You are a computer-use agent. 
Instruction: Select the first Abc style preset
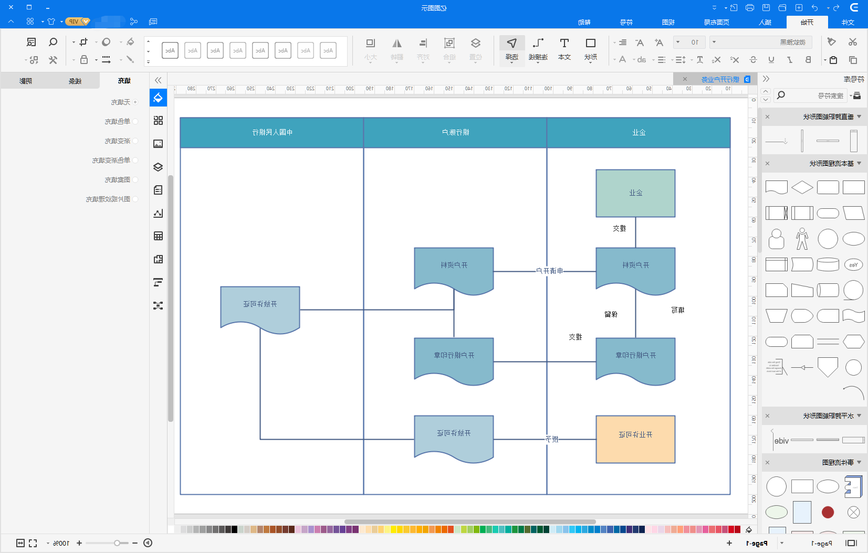(328, 50)
